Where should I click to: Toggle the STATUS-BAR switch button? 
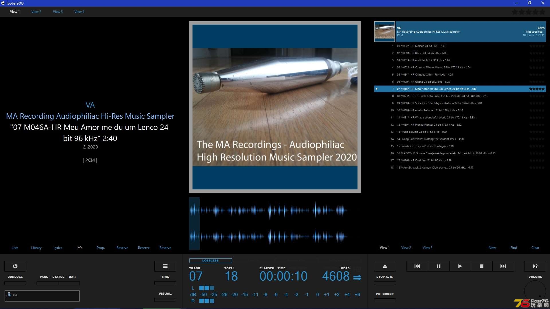click(69, 283)
